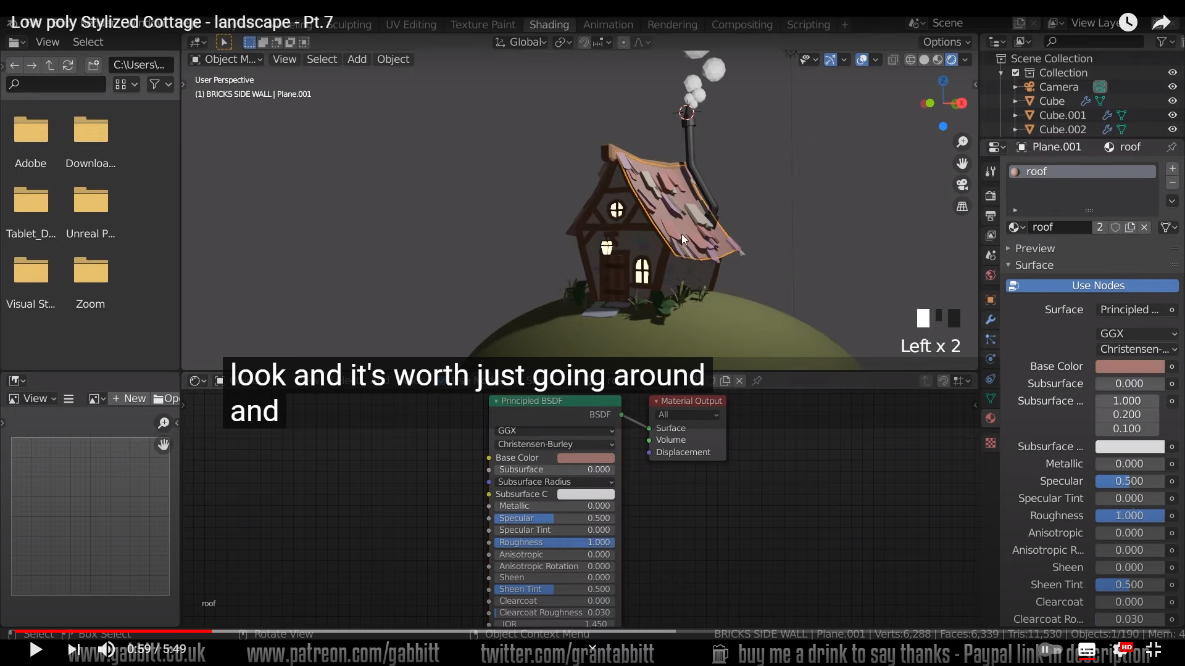Expand the Preview panel

[x=1035, y=249]
